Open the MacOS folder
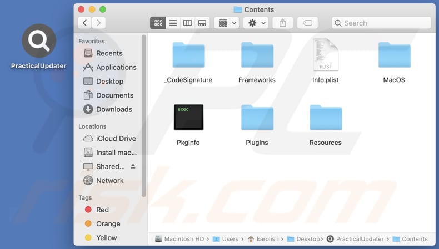The width and height of the screenshot is (439, 249). [x=394, y=55]
